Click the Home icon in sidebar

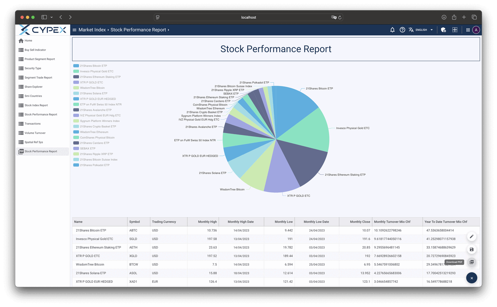tap(21, 41)
